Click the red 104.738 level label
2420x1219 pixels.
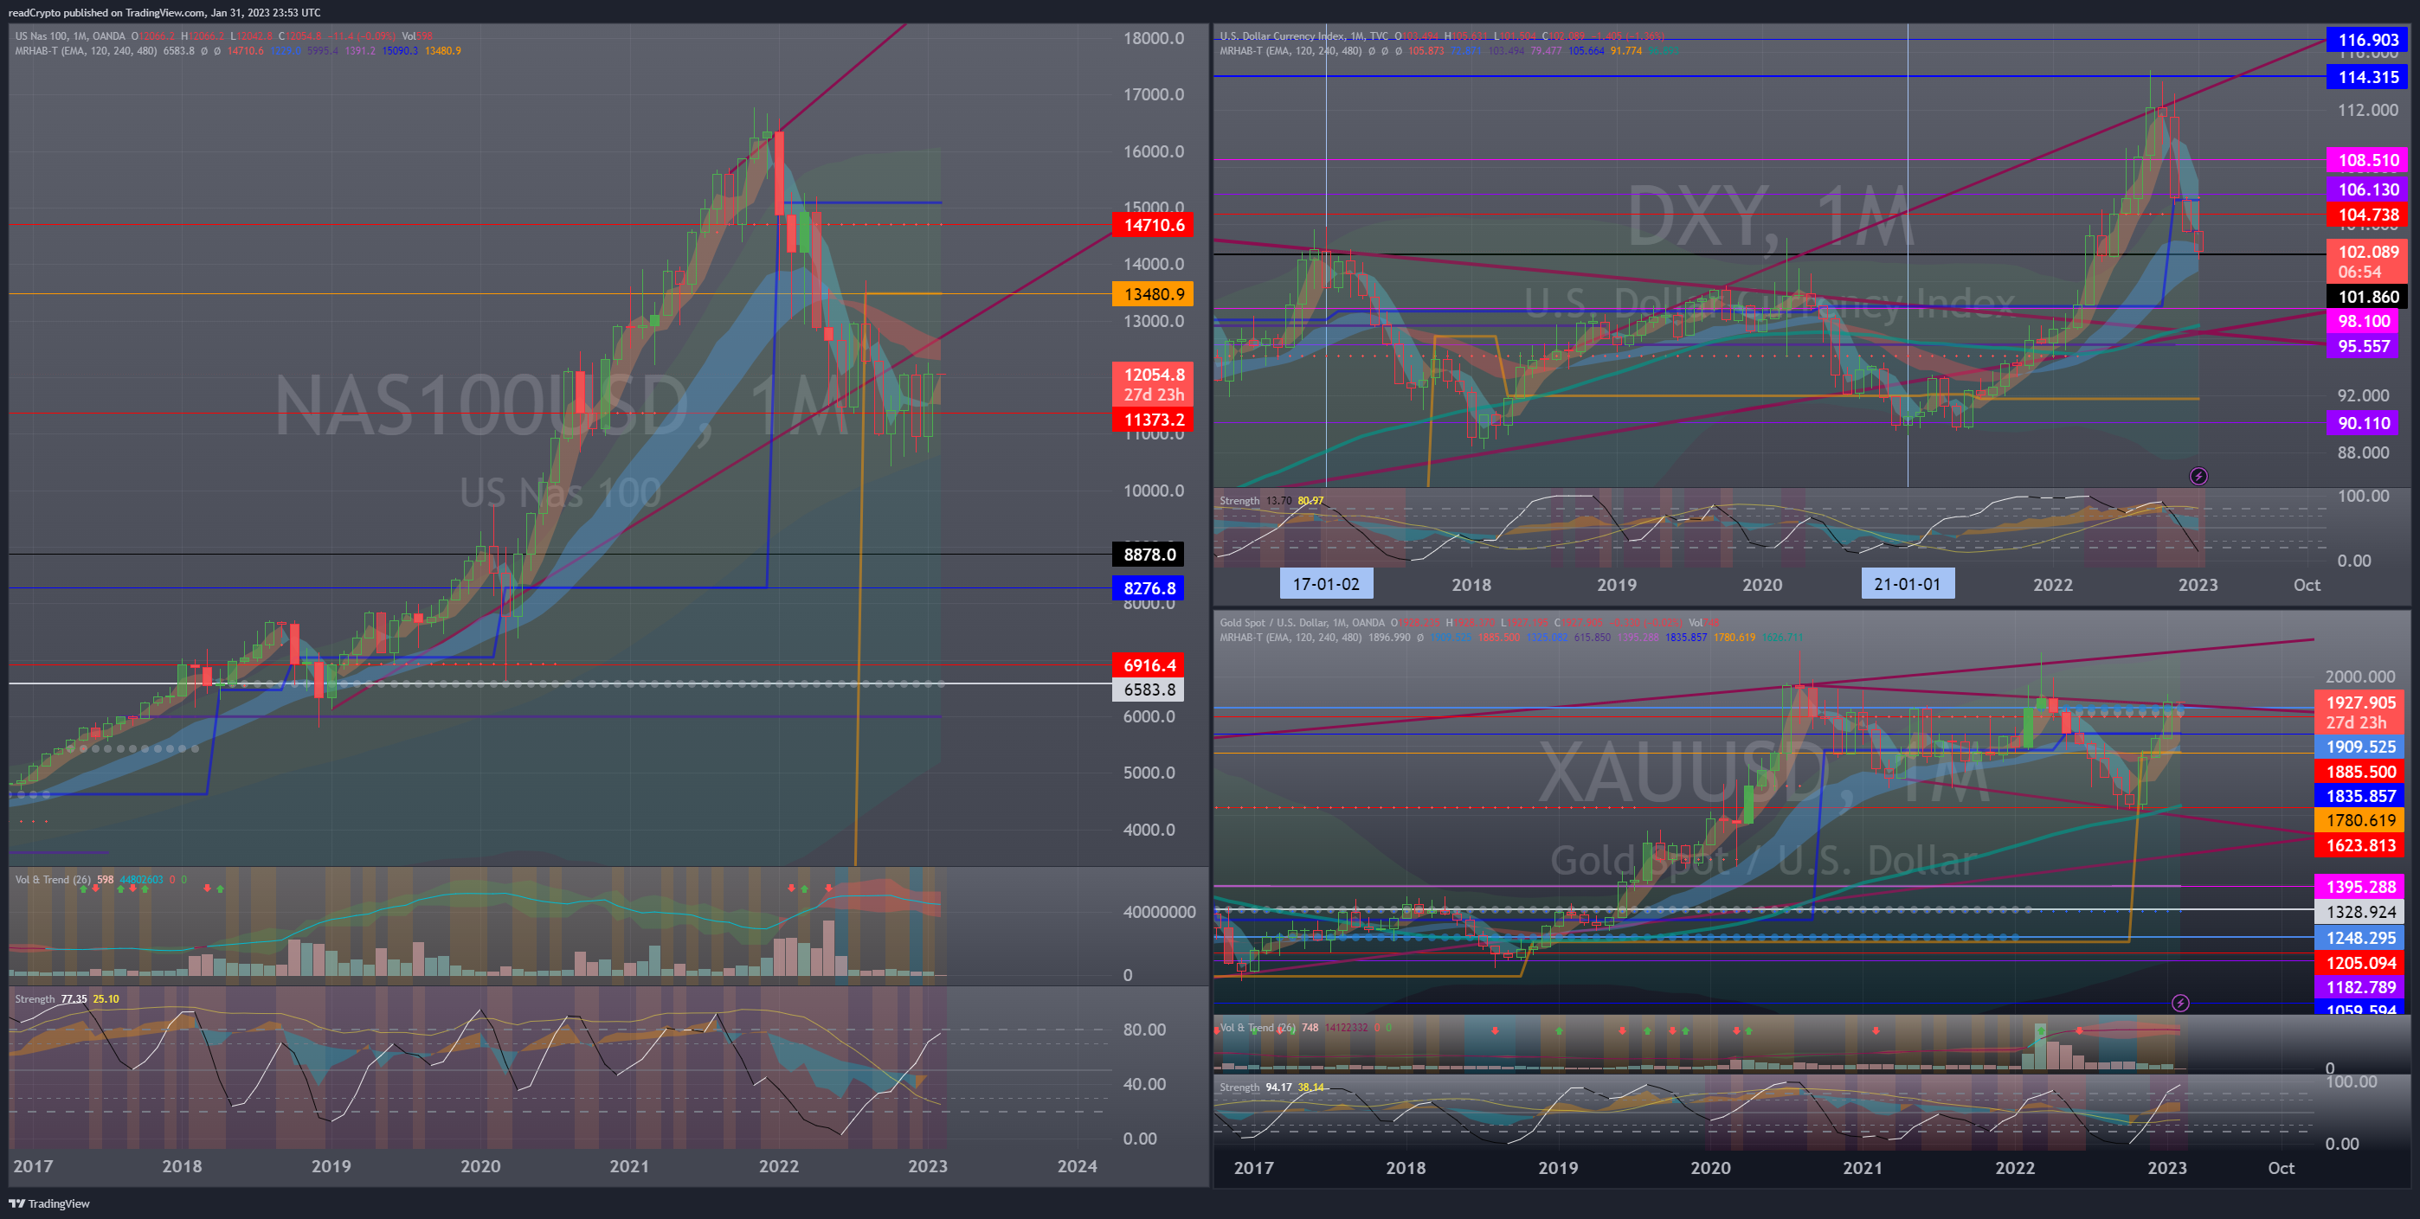click(2366, 215)
